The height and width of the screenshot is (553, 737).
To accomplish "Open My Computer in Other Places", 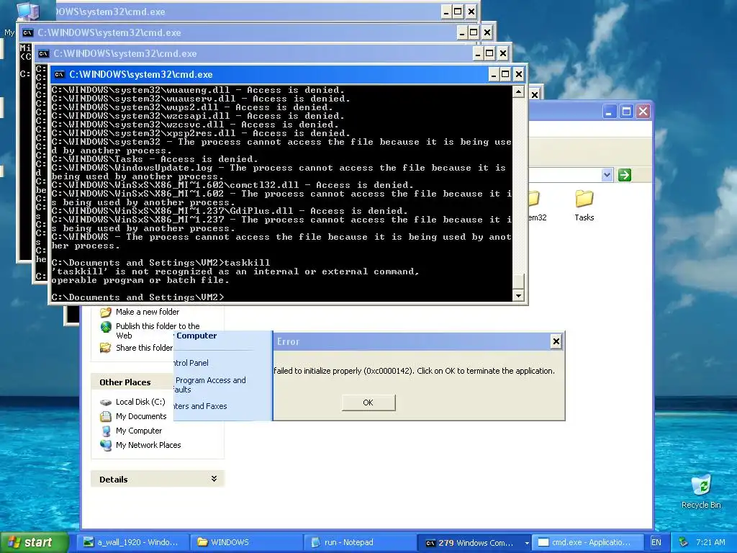I will pos(139,431).
